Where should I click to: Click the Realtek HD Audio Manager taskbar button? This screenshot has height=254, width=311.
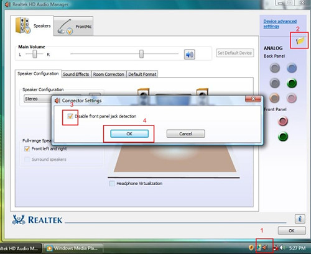click(x=21, y=248)
